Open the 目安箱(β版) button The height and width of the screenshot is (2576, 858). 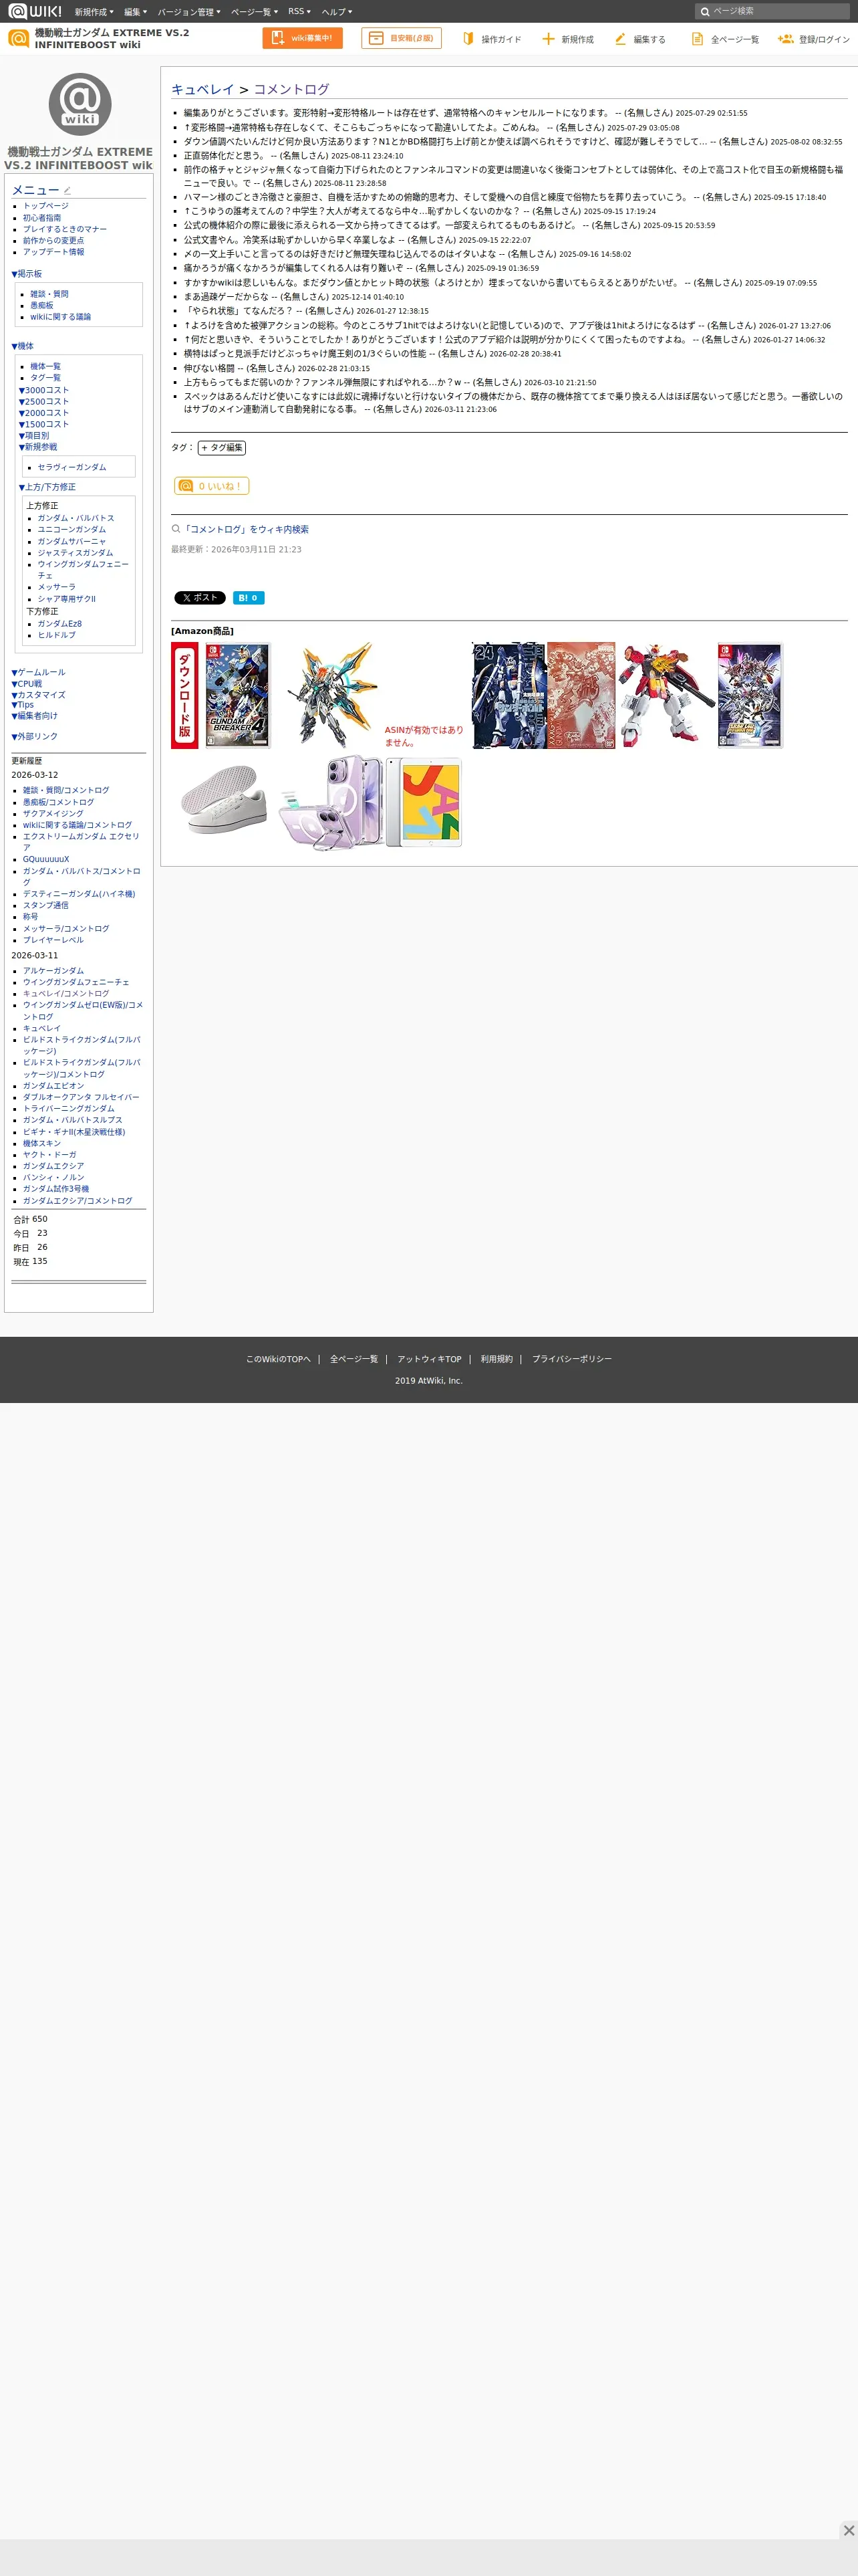pyautogui.click(x=402, y=38)
